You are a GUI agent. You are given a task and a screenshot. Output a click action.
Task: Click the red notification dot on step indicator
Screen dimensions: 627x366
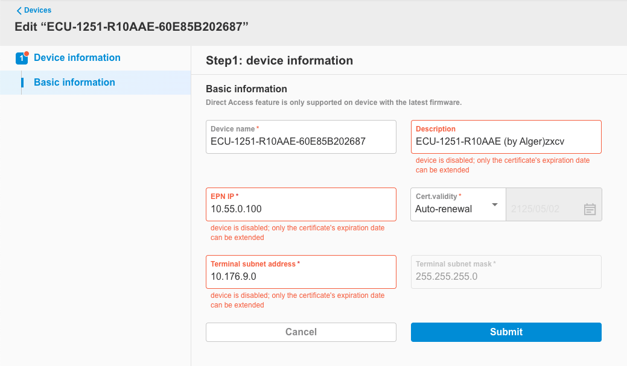[27, 53]
